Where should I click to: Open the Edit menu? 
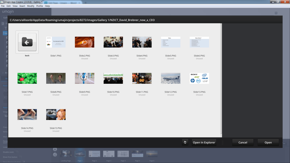pyautogui.click(x=8, y=6)
